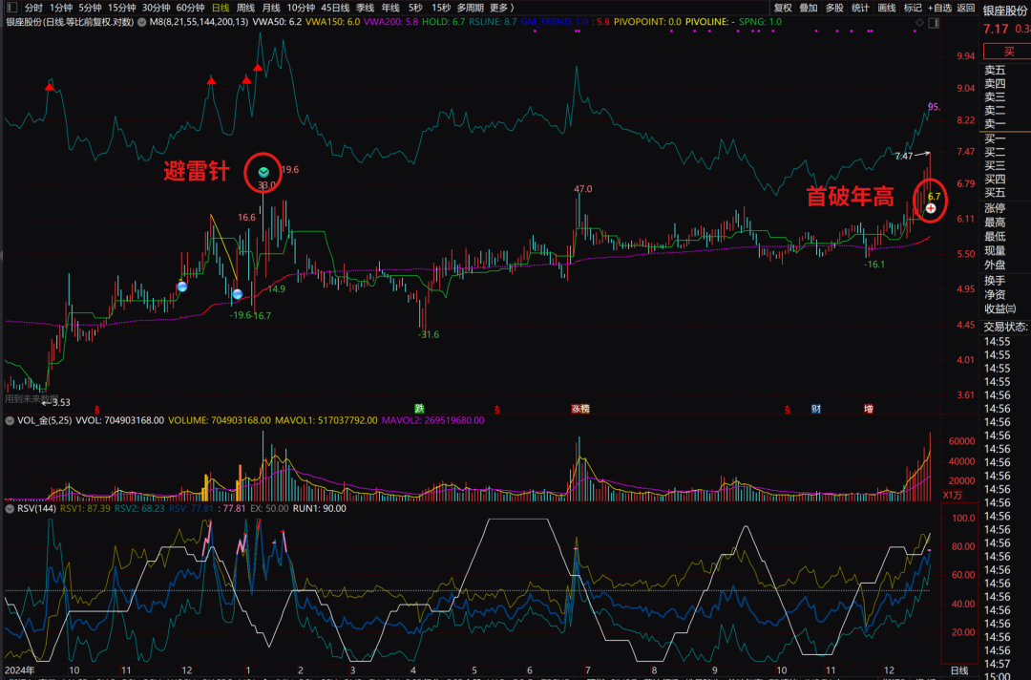Select the 30分钟 period tab
This screenshot has width=1031, height=680.
(x=156, y=8)
